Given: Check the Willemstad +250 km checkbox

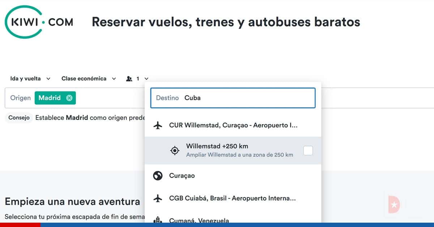Looking at the screenshot, I should click(308, 151).
